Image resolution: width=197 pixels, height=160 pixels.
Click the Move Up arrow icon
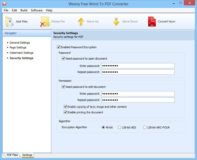[81, 22]
